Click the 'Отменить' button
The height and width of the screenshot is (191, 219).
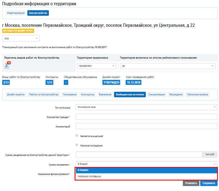191,183
